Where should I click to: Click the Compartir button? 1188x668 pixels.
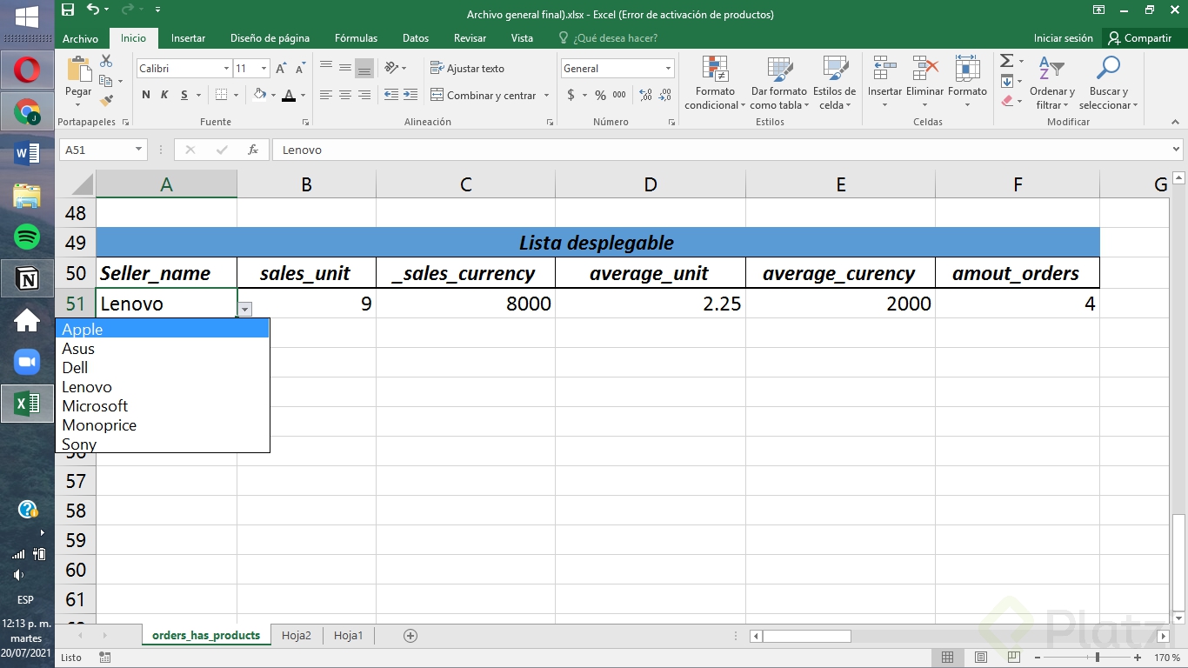coord(1139,38)
